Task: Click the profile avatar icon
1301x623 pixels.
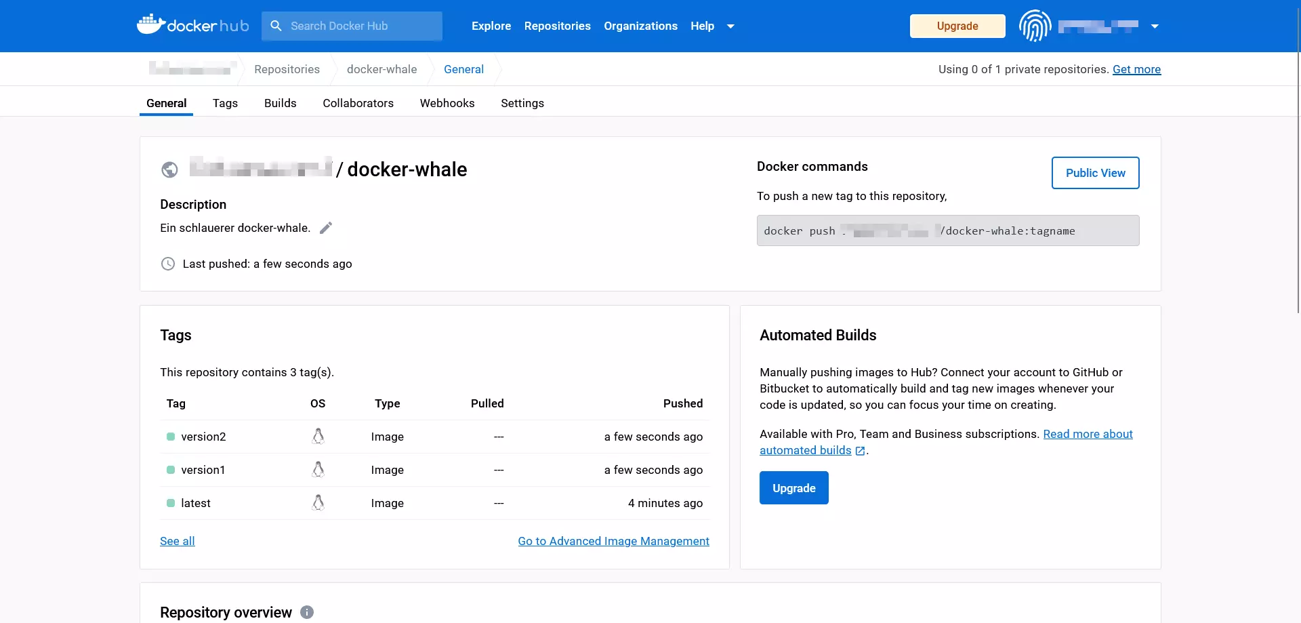Action: coord(1035,26)
